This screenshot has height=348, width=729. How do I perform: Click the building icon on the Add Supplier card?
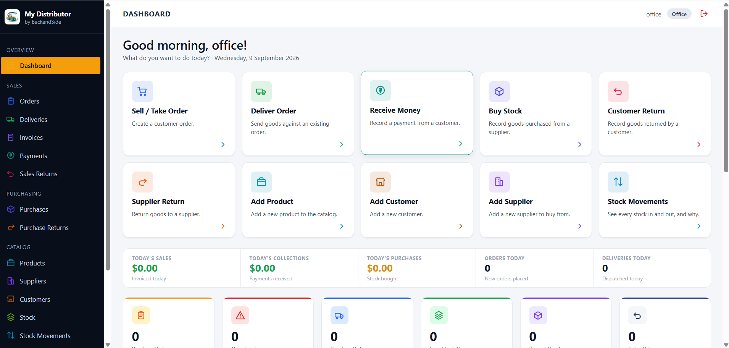click(x=499, y=182)
